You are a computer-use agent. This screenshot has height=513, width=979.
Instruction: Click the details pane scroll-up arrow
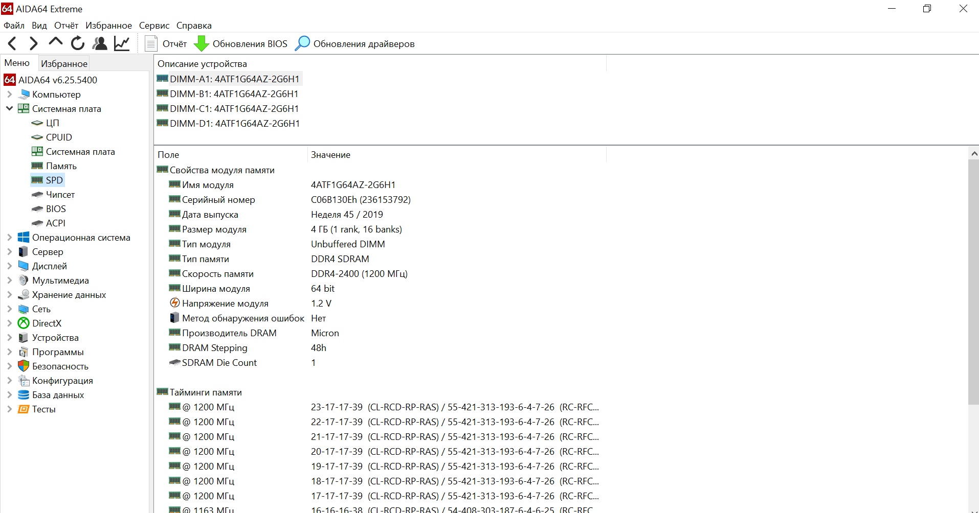click(973, 153)
